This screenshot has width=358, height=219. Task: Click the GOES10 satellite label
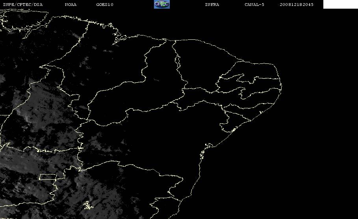pyautogui.click(x=105, y=5)
